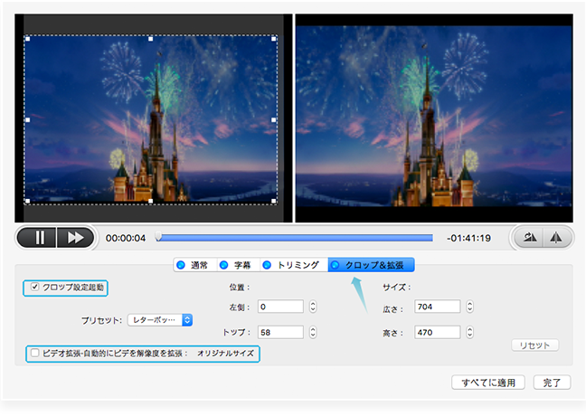Screen dimensions: 586x416
Task: Toggle the クロップ設定起動 checkbox
Action: [x=34, y=287]
